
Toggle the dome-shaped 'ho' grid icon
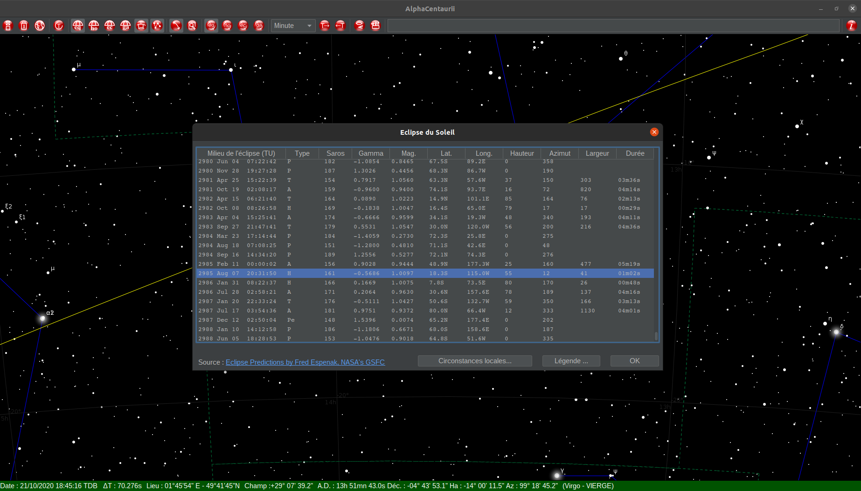tap(94, 26)
